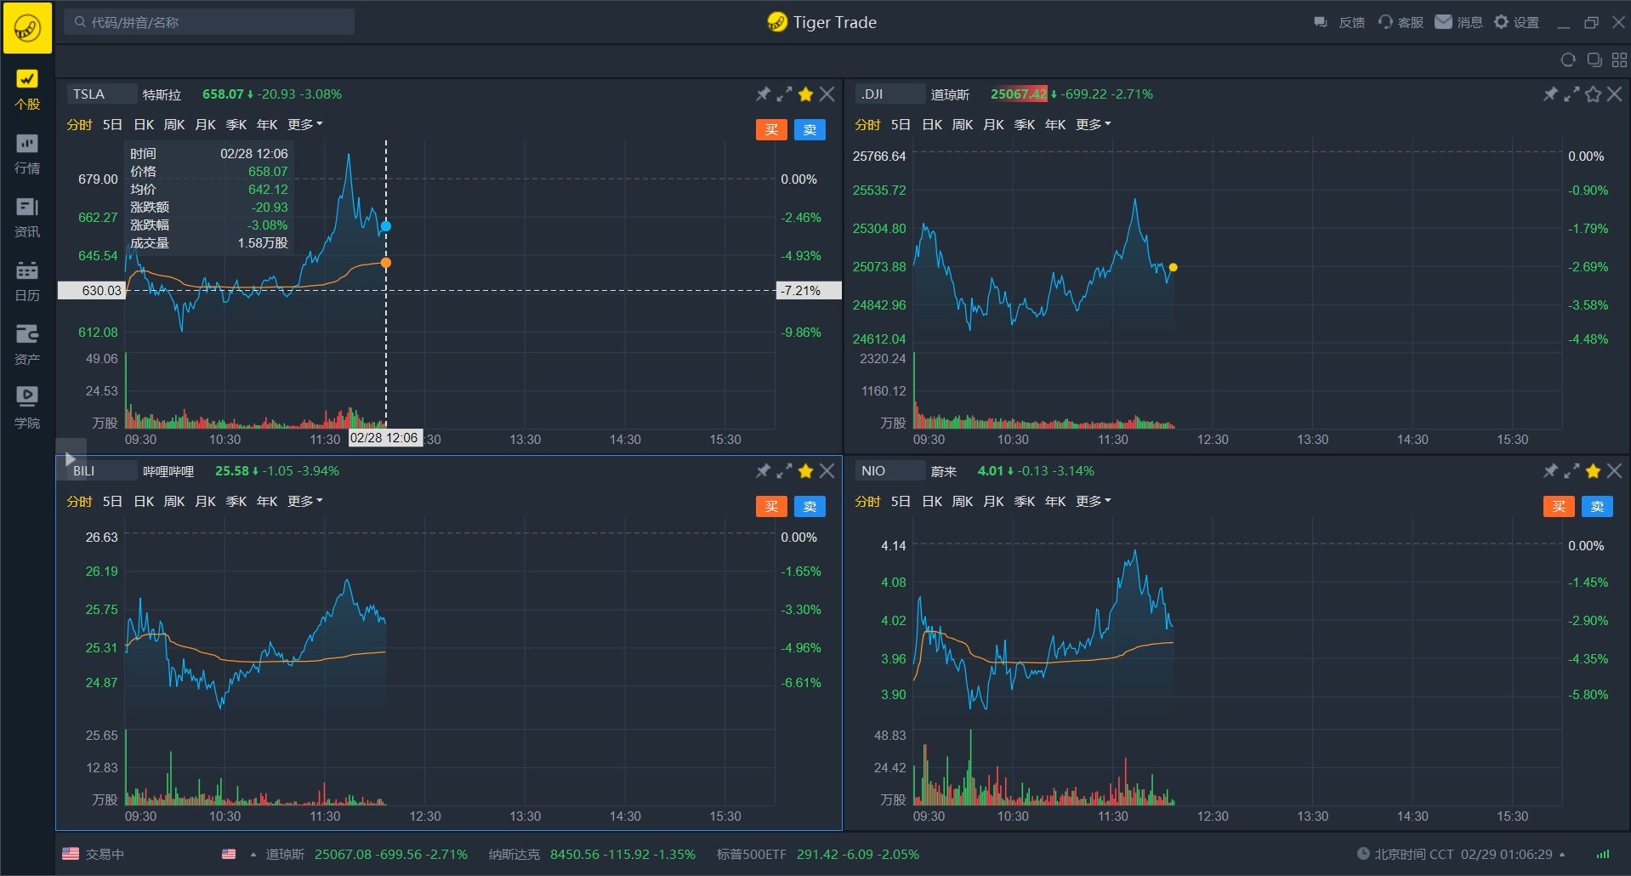Open the 个股 (stocks) sidebar section
Image resolution: width=1631 pixels, height=876 pixels.
pyautogui.click(x=27, y=90)
